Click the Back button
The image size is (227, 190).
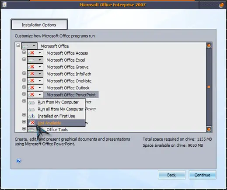[x=171, y=175]
